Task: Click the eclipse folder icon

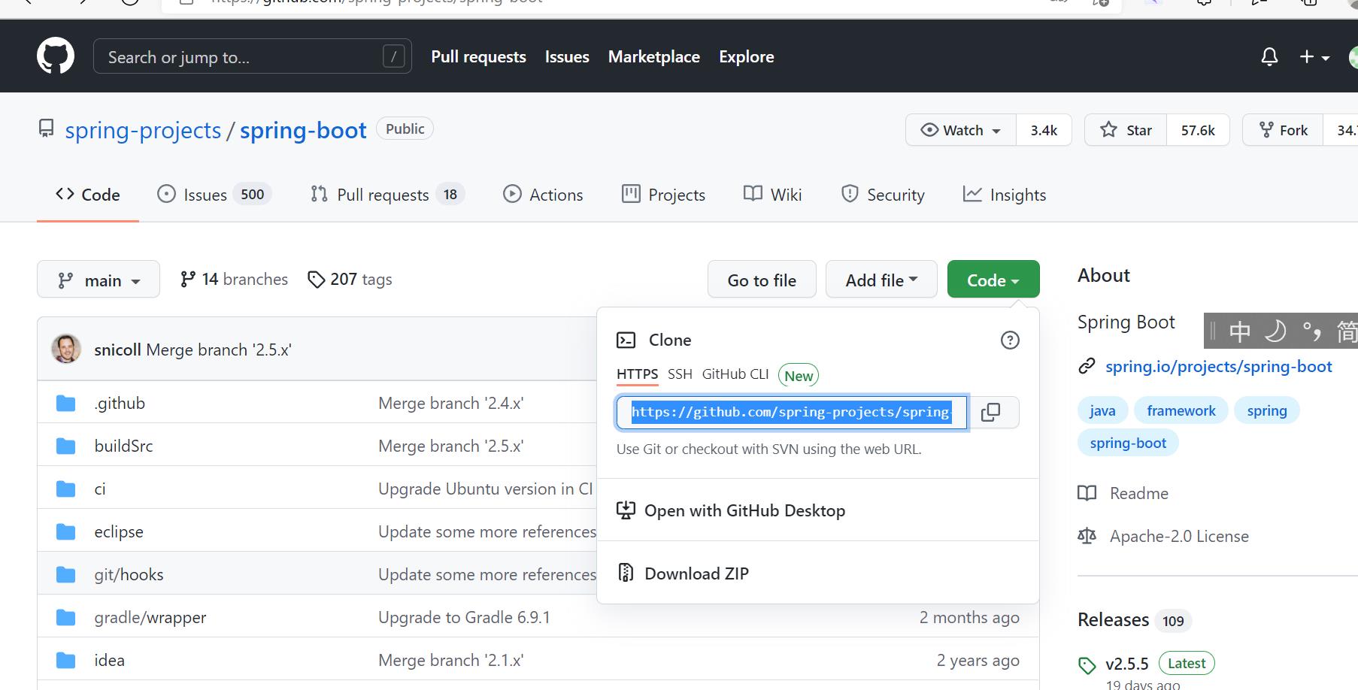Action: coord(66,532)
